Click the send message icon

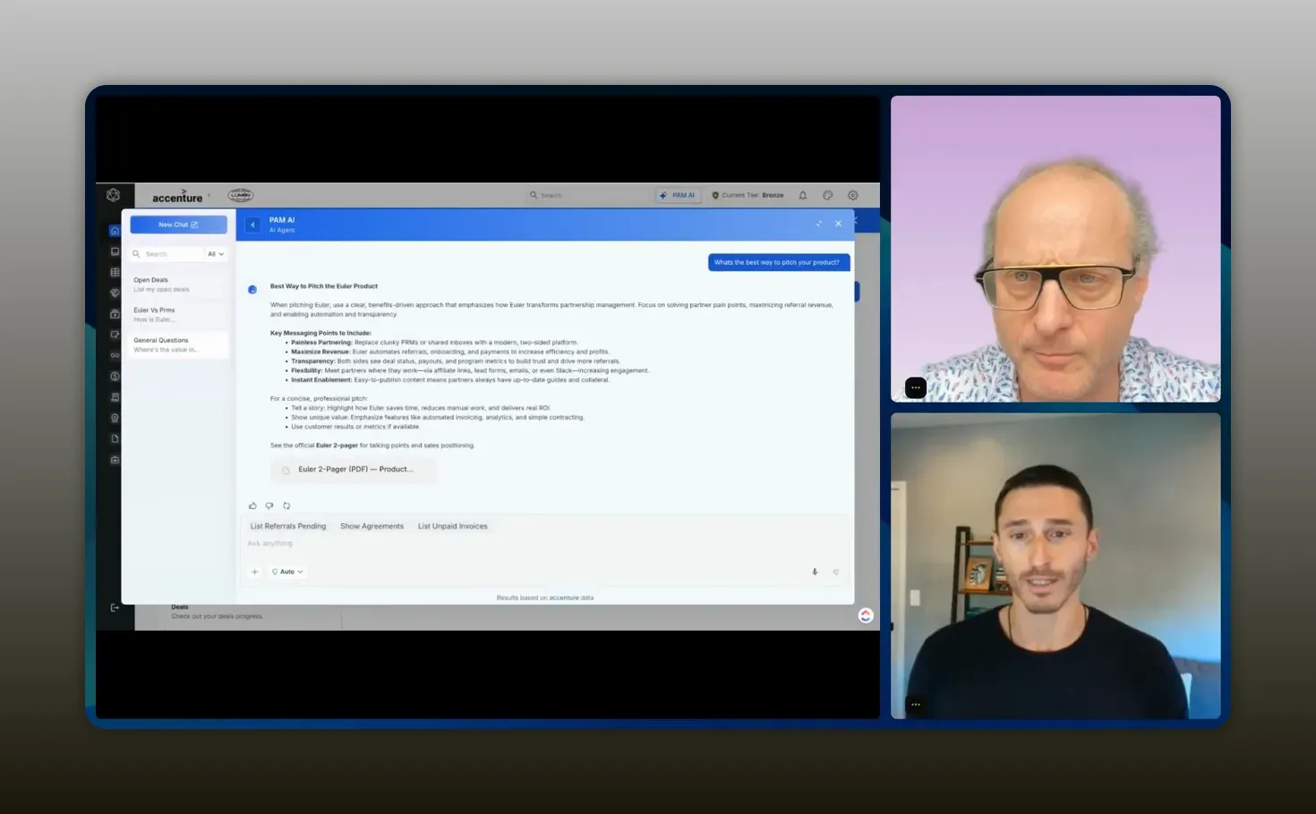(x=836, y=572)
